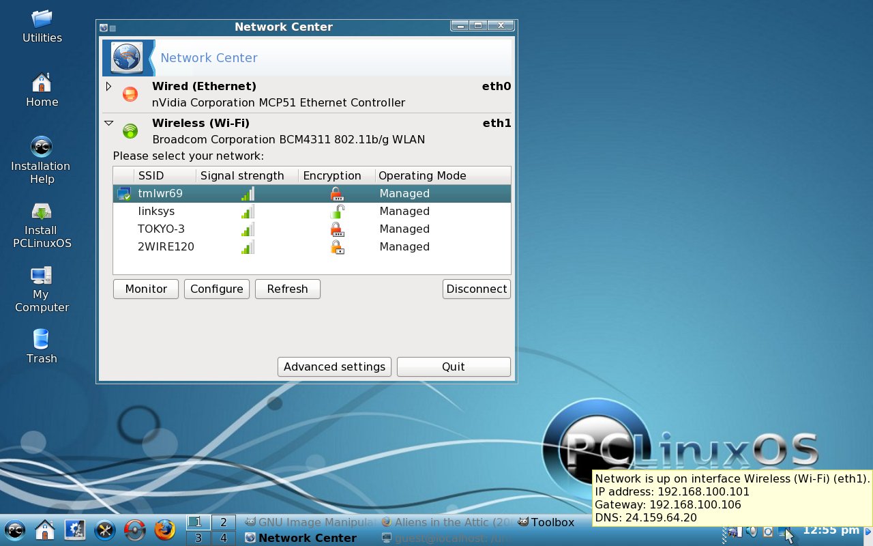Click the clock showing 12:55 pm
Screen dimensions: 873x546
pyautogui.click(x=831, y=530)
